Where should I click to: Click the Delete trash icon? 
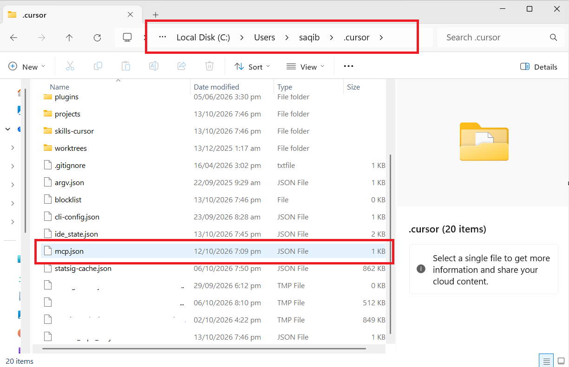click(209, 66)
